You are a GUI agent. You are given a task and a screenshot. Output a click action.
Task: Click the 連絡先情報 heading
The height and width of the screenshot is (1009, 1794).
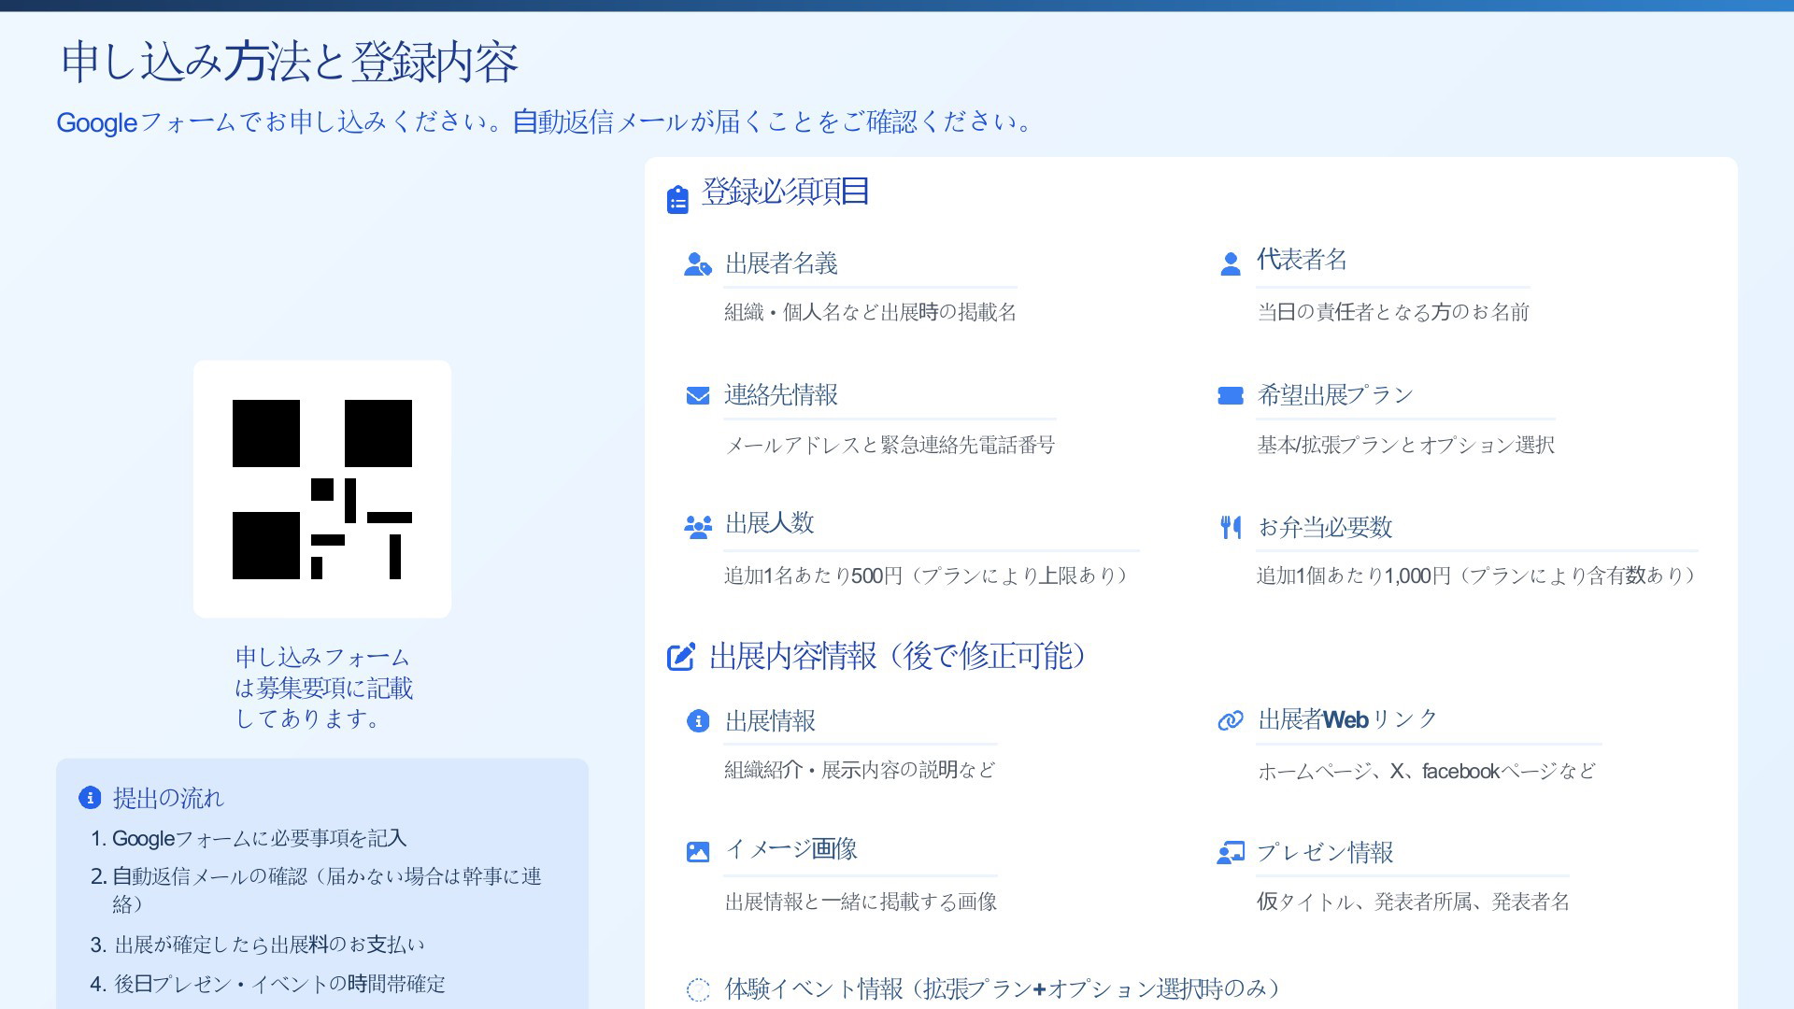point(781,395)
